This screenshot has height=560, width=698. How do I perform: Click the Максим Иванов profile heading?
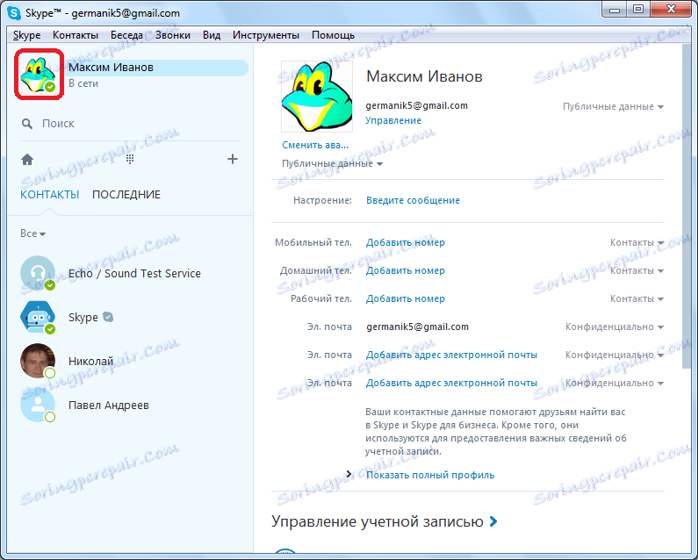(x=424, y=76)
